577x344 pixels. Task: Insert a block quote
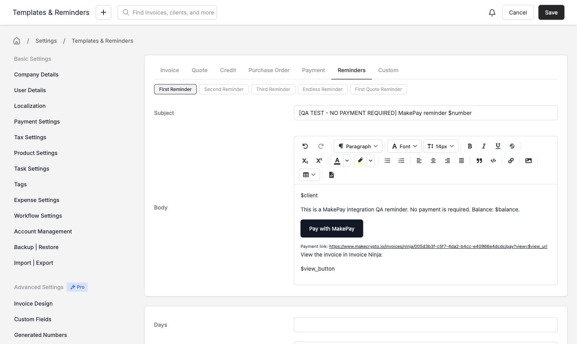pyautogui.click(x=479, y=161)
